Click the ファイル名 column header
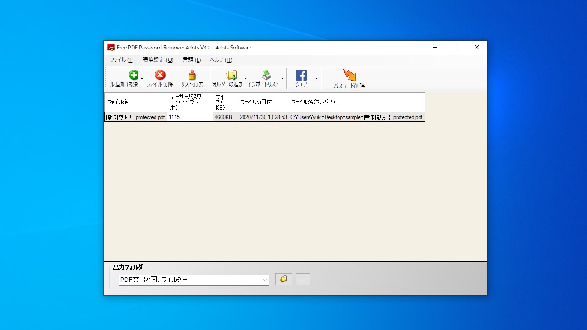 136,102
